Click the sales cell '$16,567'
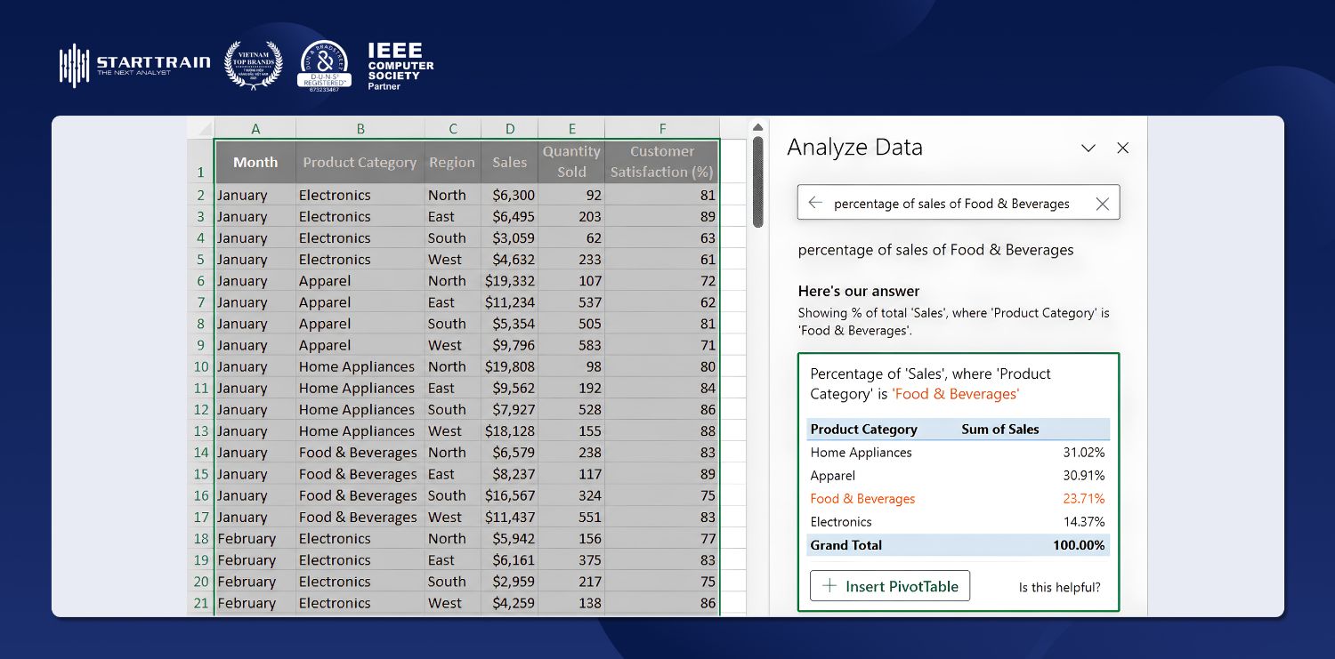Image resolution: width=1335 pixels, height=659 pixels. 509,495
